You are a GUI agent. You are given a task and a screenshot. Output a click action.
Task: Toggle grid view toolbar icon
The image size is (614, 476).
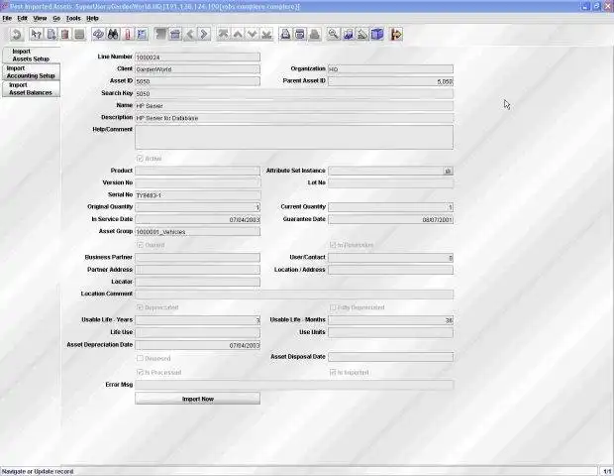tap(142, 35)
